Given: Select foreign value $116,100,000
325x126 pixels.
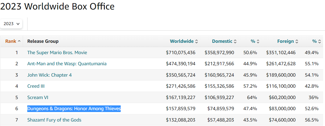Looking at the screenshot, I should point(281,86).
